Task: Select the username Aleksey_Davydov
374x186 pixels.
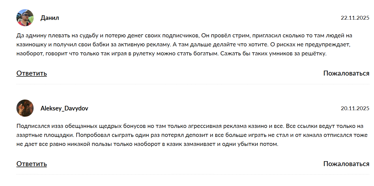Action: point(64,109)
